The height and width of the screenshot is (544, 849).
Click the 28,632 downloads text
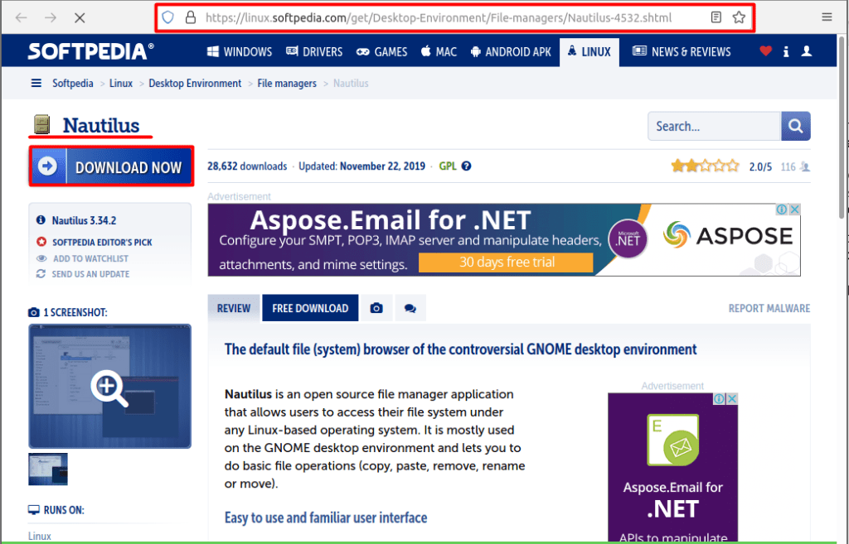tap(247, 166)
